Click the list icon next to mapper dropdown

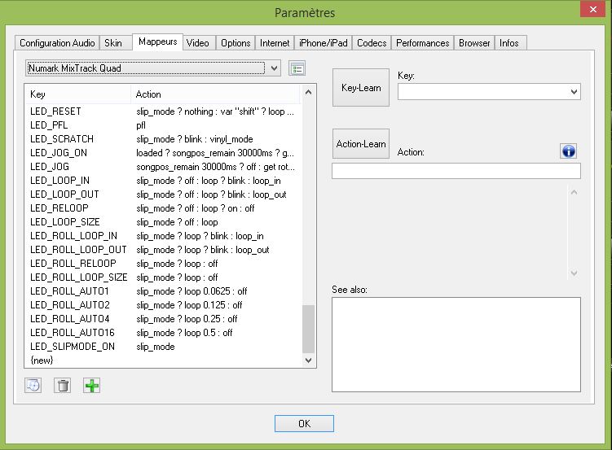[x=297, y=68]
